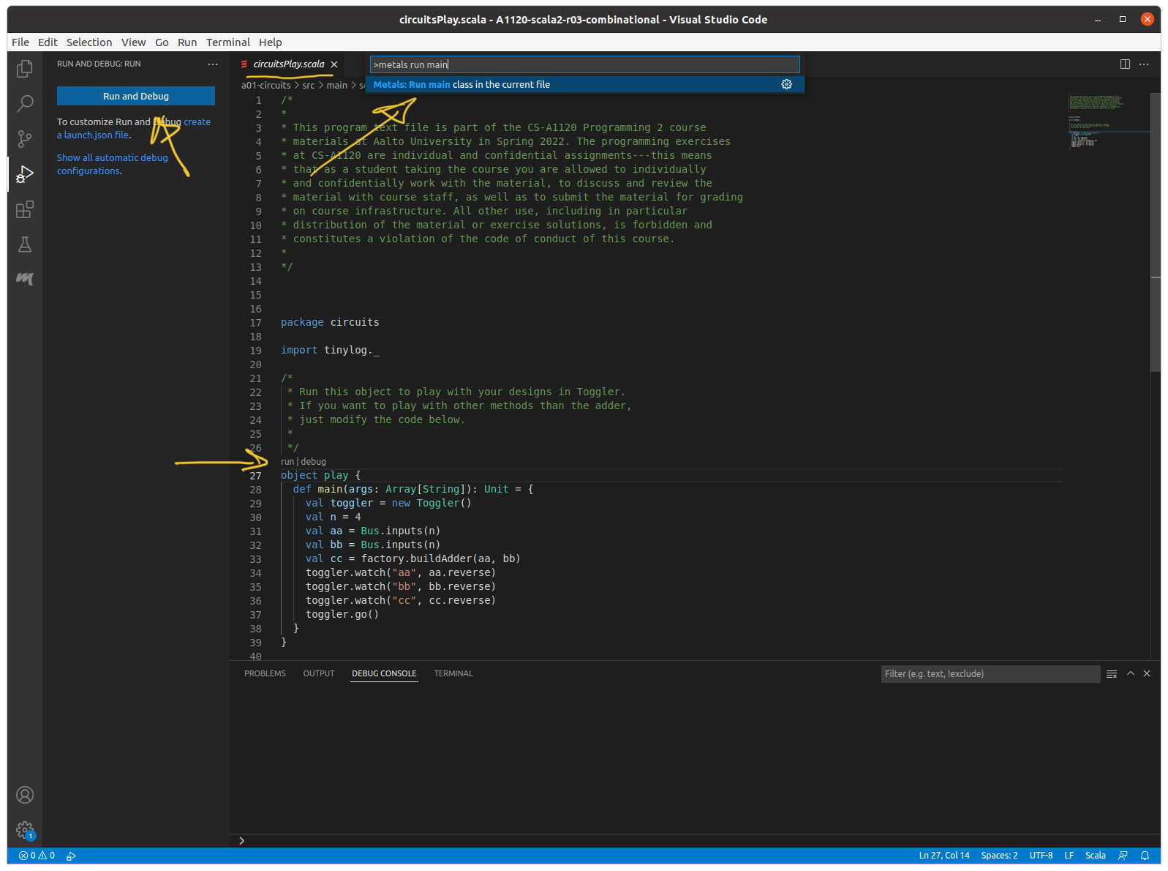
Task: Maximize panel with the chevron up icon
Action: (x=1130, y=673)
